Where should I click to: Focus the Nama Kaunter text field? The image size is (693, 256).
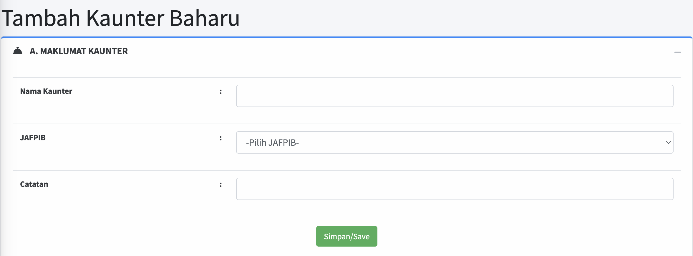tap(454, 96)
